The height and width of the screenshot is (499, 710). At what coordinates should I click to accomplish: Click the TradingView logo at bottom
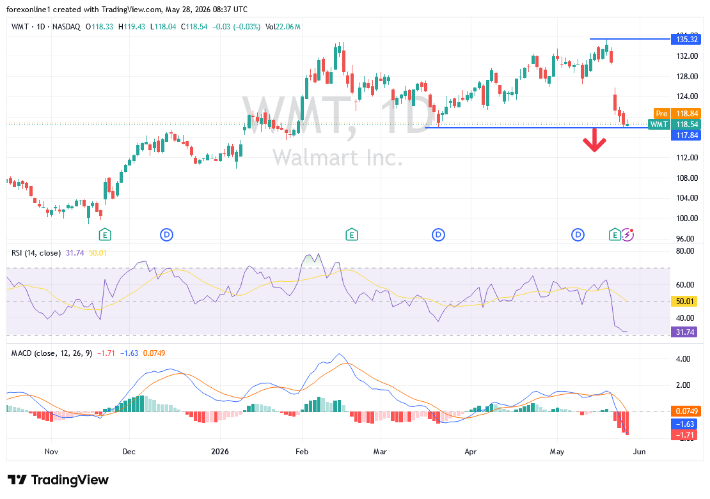tap(58, 480)
